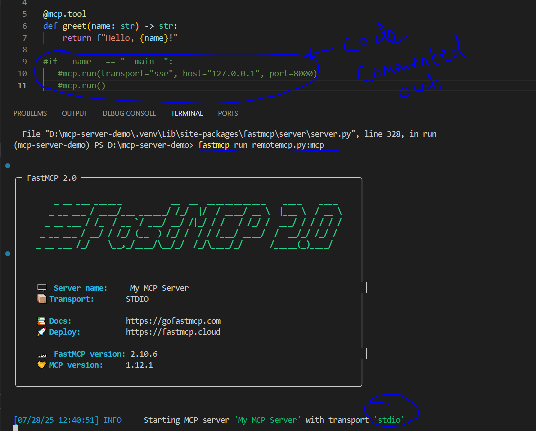536x431 pixels.
Task: Click line number 10 in the gutter
Action: coord(22,74)
